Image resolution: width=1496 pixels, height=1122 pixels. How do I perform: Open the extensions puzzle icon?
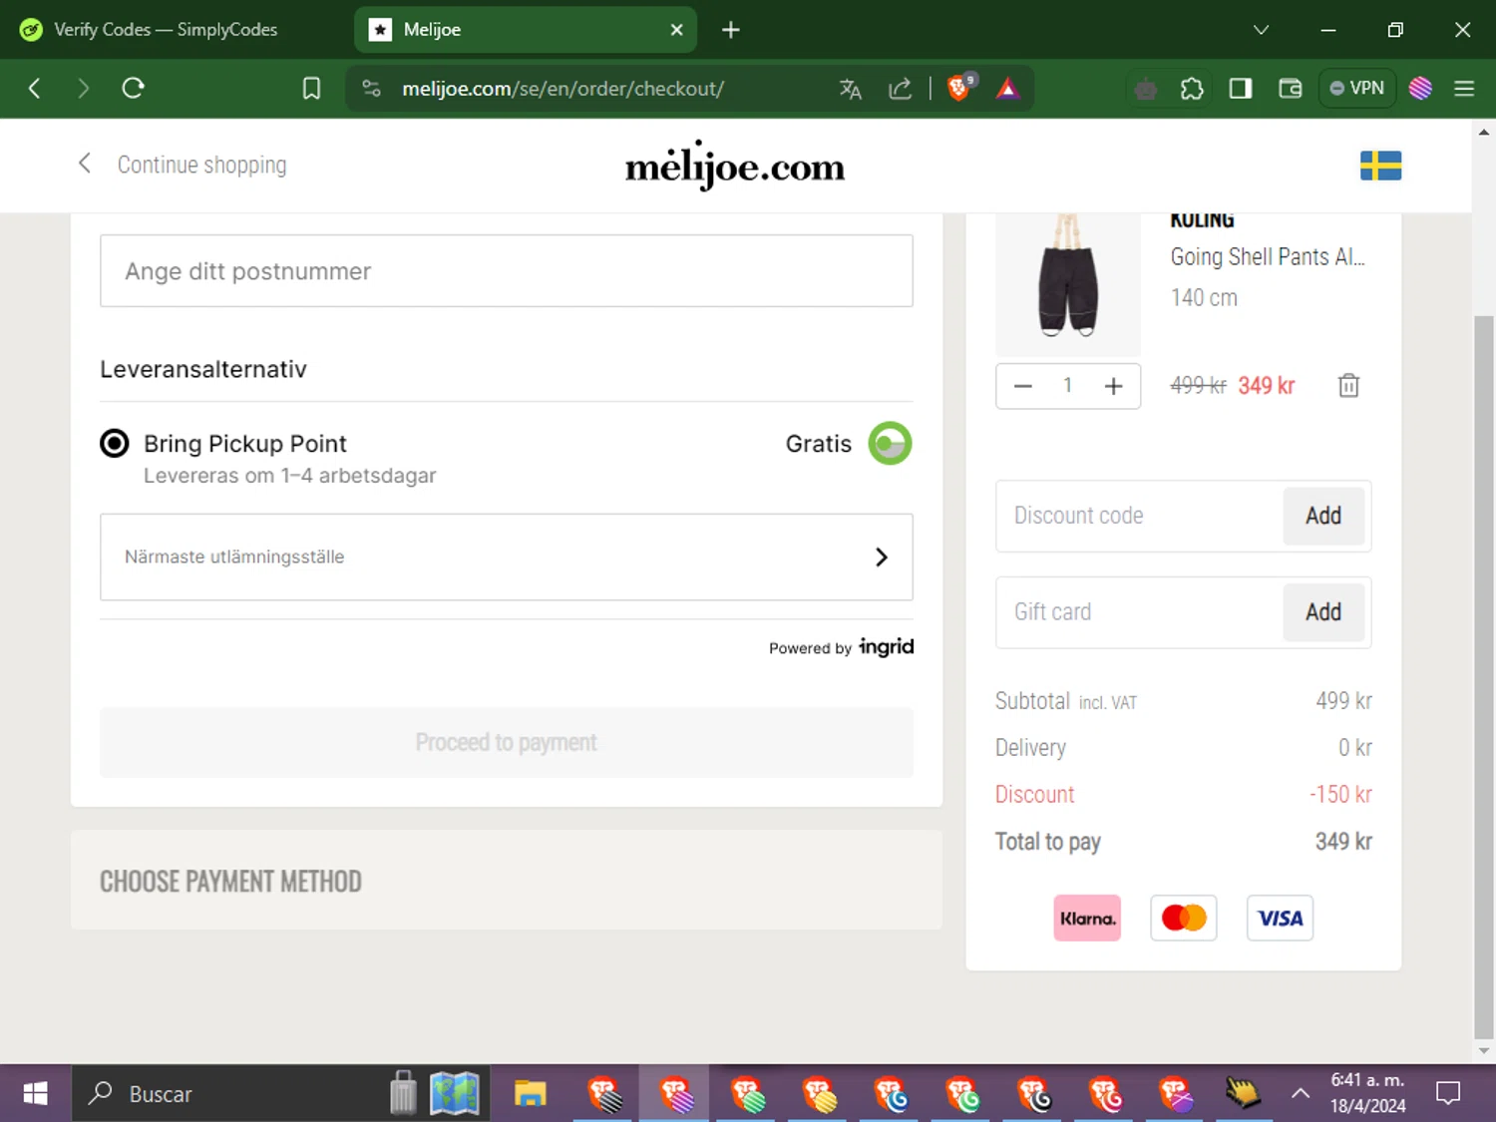[x=1192, y=89]
